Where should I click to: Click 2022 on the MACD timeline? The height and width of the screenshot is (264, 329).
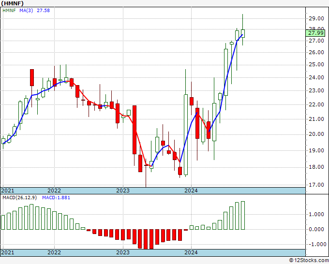[x=54, y=252]
